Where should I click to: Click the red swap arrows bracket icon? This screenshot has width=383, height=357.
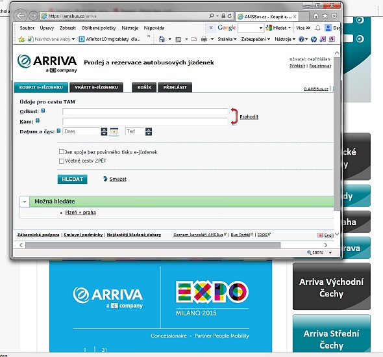234,116
